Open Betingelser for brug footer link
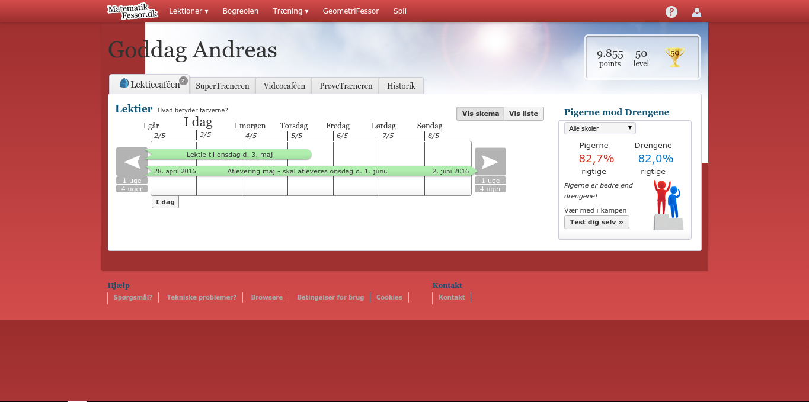The height and width of the screenshot is (402, 809). point(330,297)
